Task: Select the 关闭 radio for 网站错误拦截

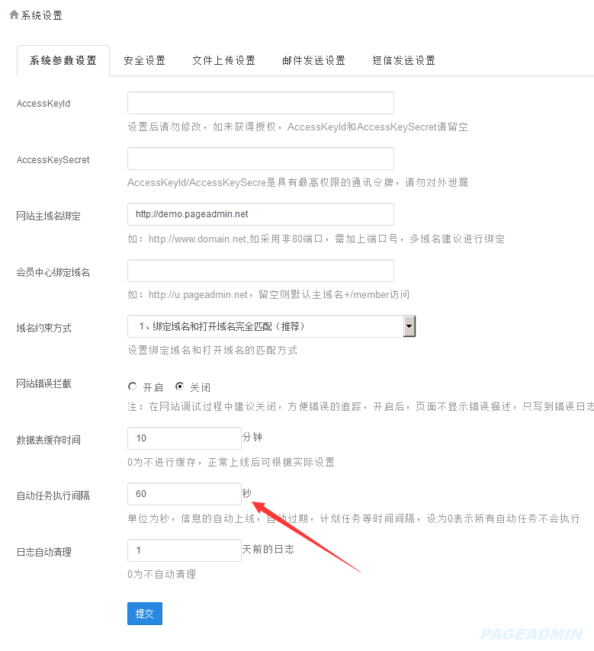Action: point(180,386)
